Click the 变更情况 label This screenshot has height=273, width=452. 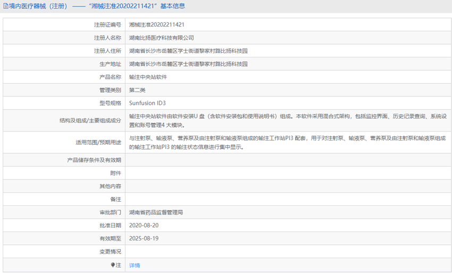(x=111, y=252)
